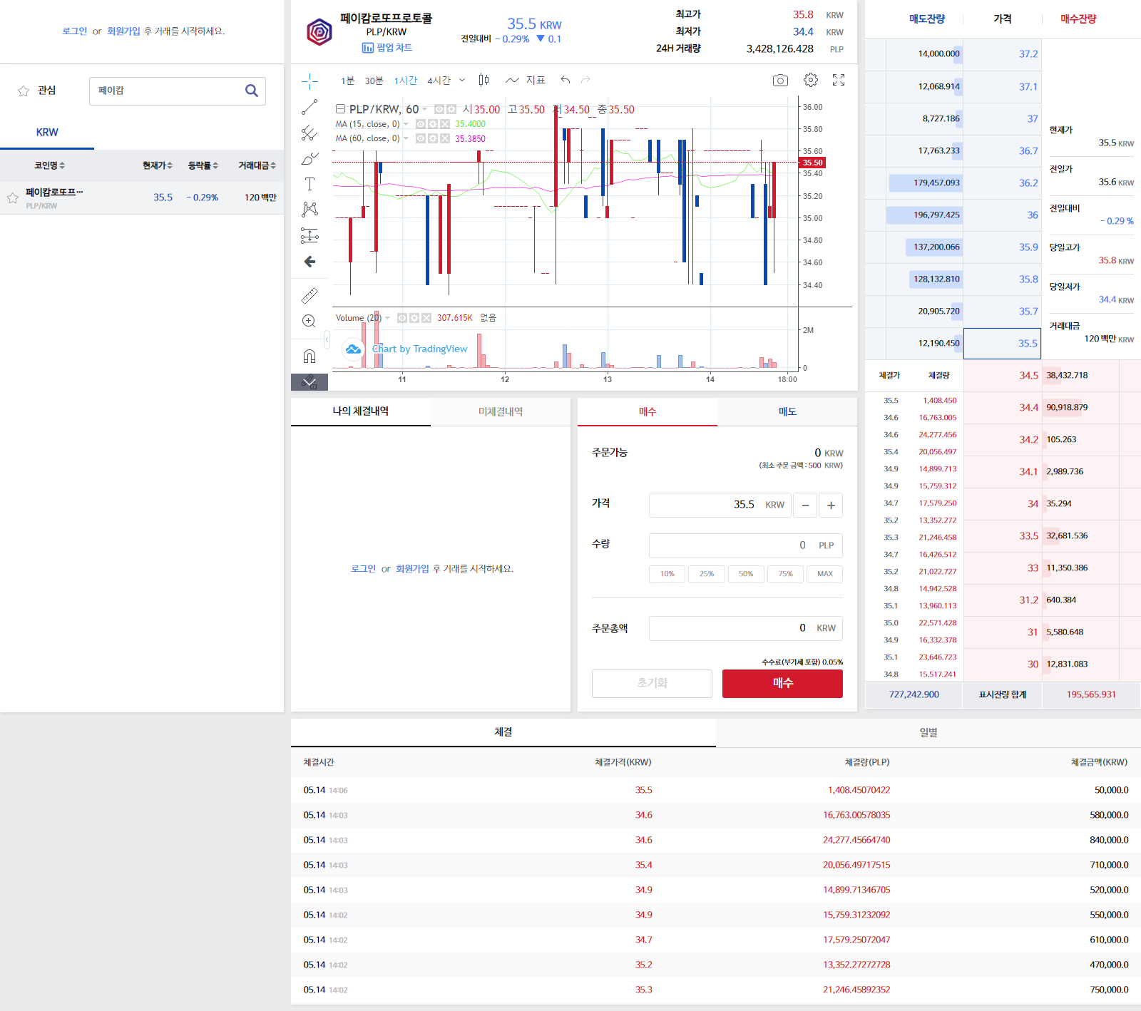Open the 팝업 차트 popup chart
The image size is (1141, 1011).
387,48
